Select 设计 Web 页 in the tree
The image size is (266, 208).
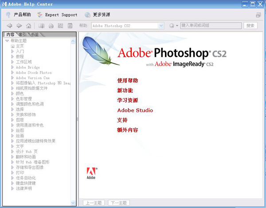(27, 152)
